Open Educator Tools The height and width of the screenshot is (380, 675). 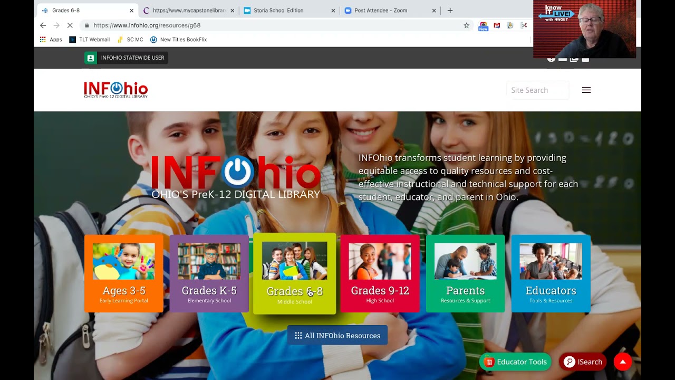coord(515,362)
